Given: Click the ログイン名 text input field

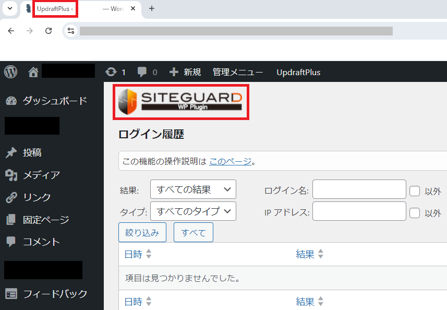Looking at the screenshot, I should coord(359,189).
